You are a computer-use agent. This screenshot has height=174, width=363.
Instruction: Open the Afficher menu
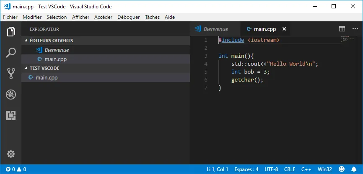point(80,17)
